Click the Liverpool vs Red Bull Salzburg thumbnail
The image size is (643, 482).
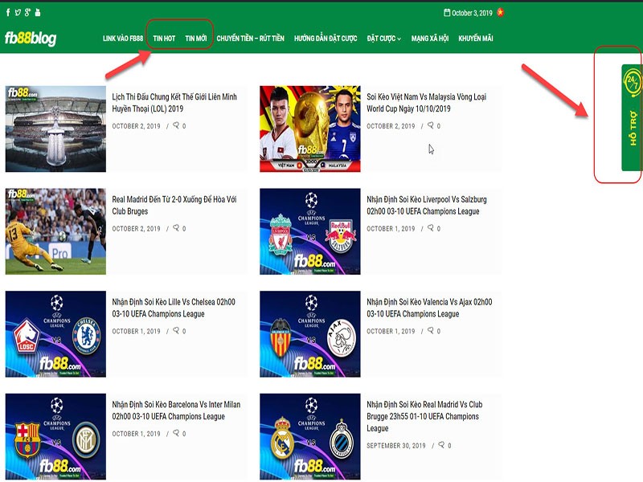310,231
